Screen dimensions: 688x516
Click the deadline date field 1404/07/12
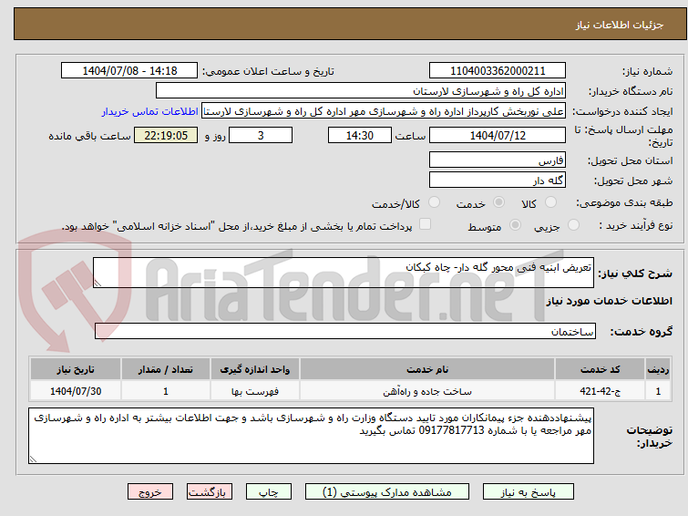click(498, 135)
